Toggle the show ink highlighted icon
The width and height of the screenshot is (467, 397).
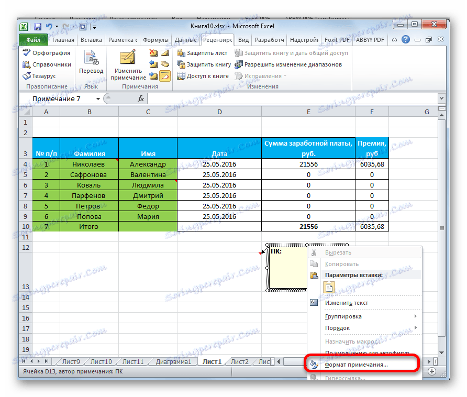[x=165, y=76]
